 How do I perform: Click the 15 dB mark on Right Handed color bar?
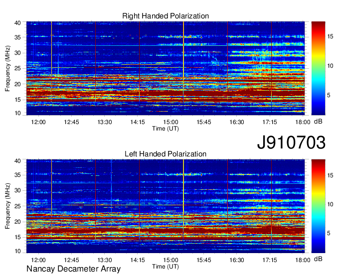(330, 36)
